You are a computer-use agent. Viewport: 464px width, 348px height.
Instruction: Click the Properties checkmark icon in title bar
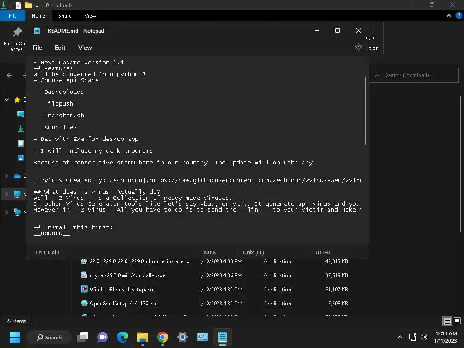click(18, 5)
